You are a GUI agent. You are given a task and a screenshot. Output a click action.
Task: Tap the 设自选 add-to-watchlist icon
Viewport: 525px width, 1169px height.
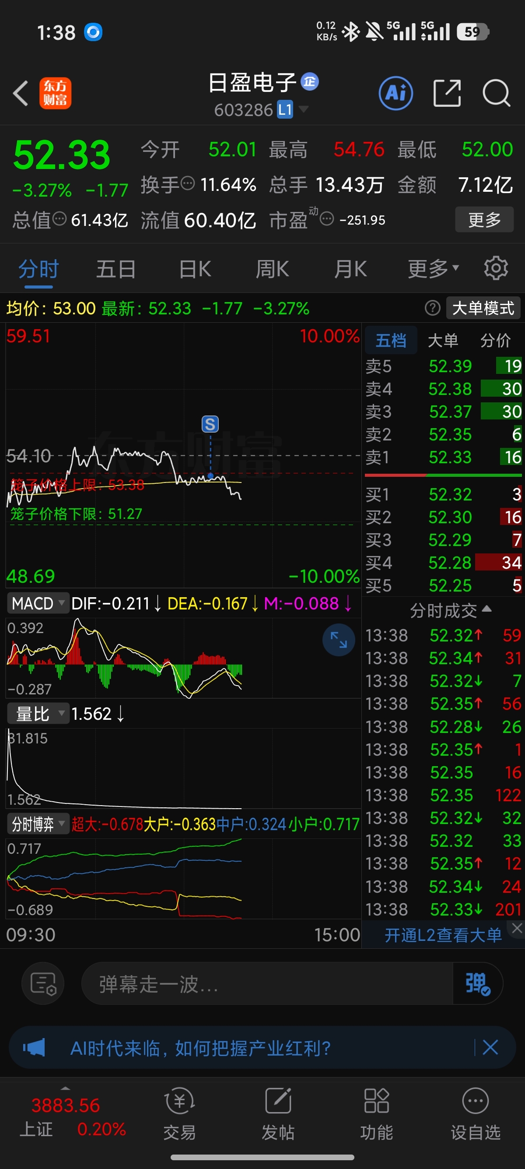pos(476,1114)
